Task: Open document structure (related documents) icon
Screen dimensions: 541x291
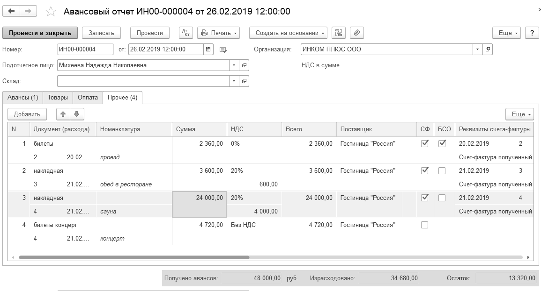Action: click(x=339, y=33)
